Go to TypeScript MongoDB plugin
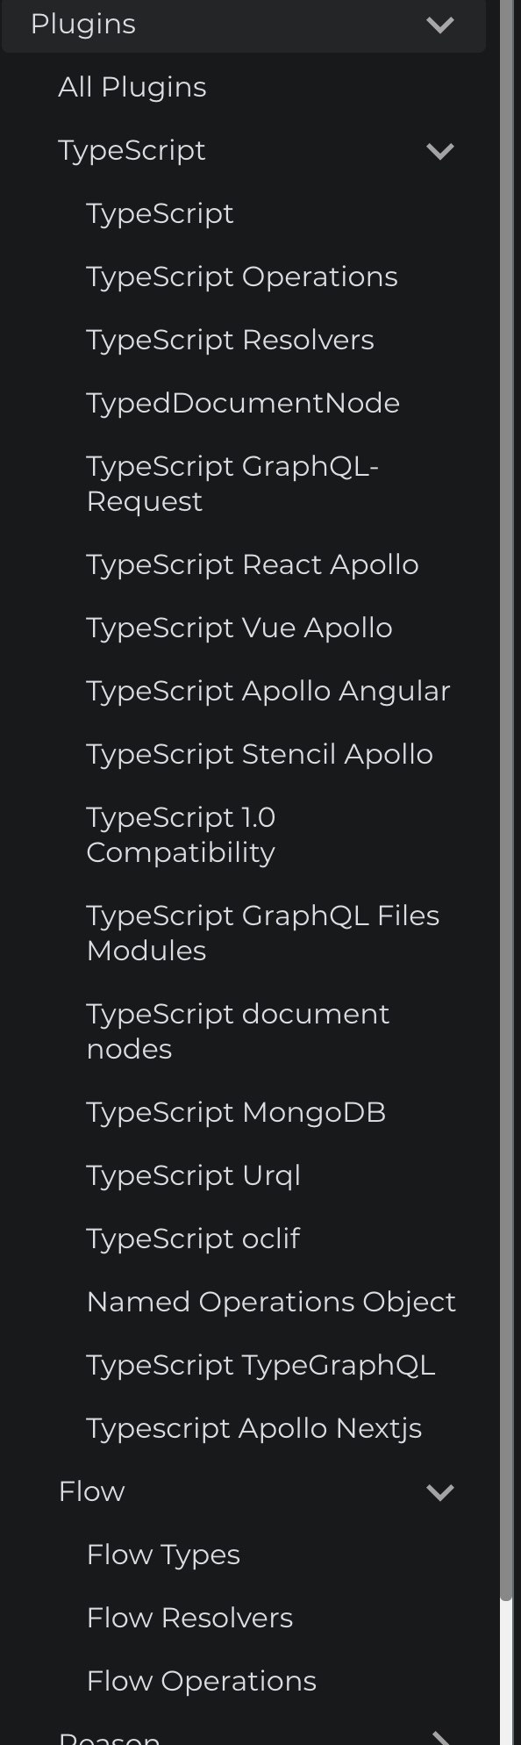The width and height of the screenshot is (521, 1745). tap(236, 1113)
